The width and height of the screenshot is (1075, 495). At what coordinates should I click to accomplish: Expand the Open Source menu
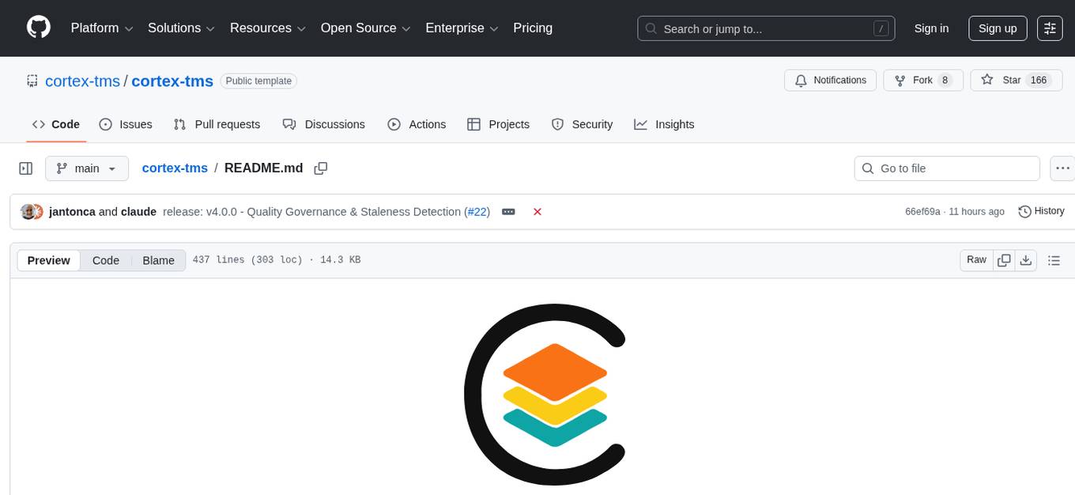pos(365,28)
